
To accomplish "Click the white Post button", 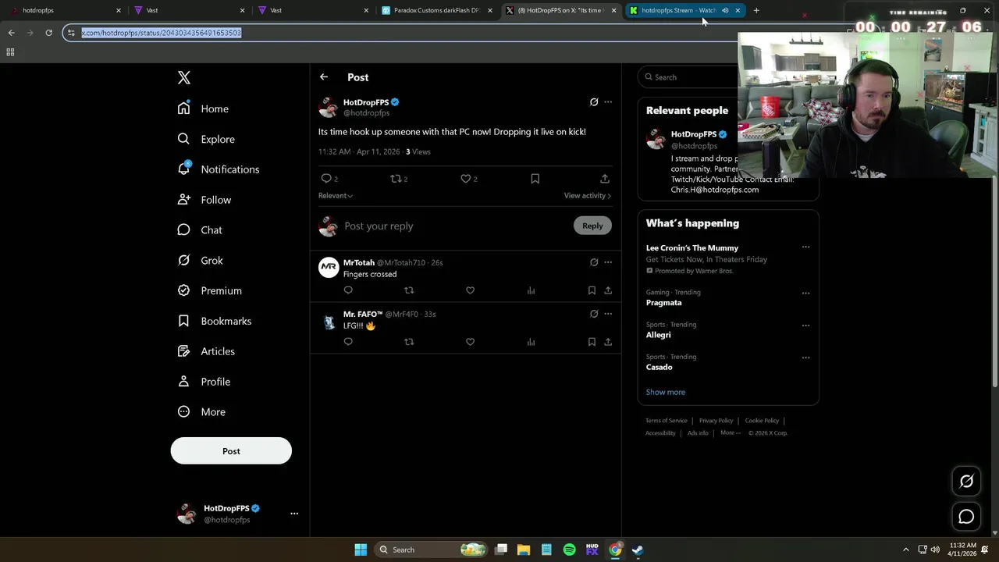I will point(231,451).
